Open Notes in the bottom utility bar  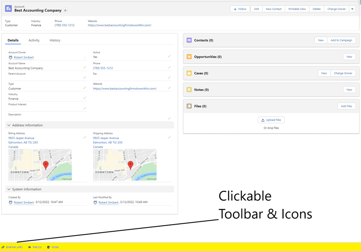tap(53, 247)
